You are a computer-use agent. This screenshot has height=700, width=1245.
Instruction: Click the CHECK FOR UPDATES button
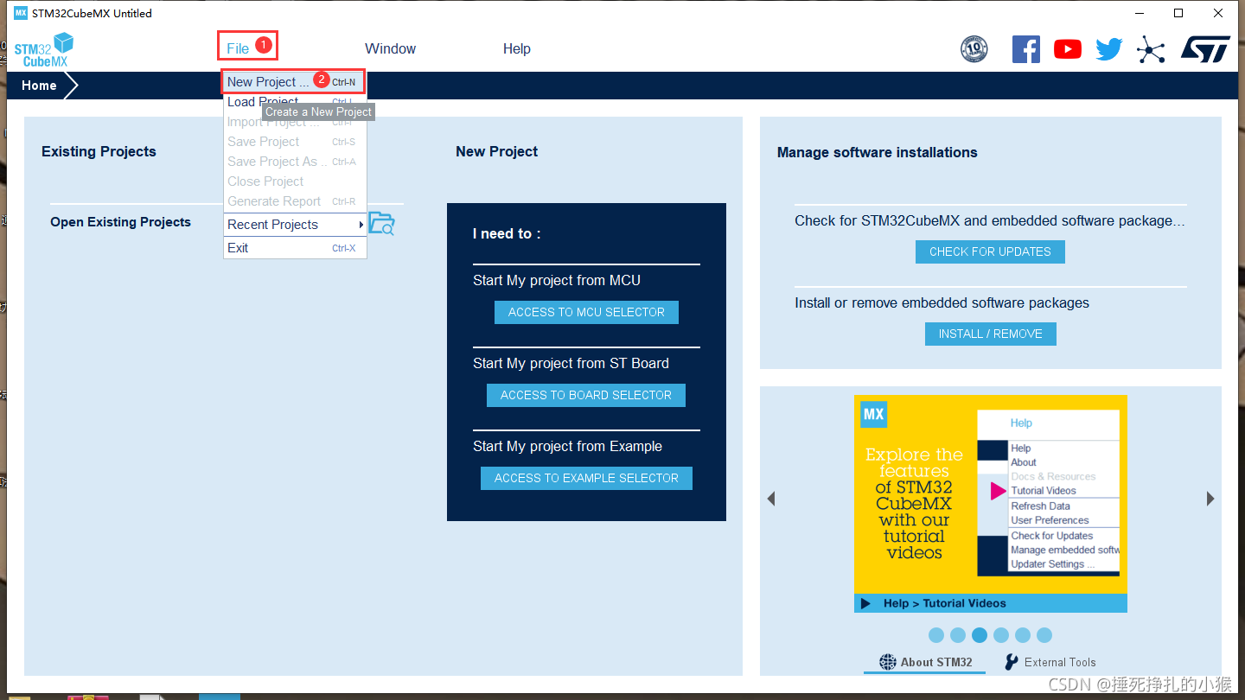pyautogui.click(x=990, y=251)
